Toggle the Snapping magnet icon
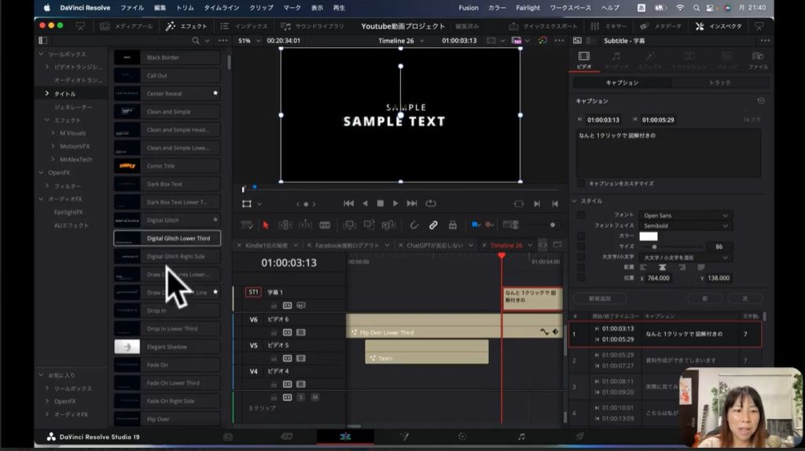Viewport: 805px width, 451px height. click(413, 225)
